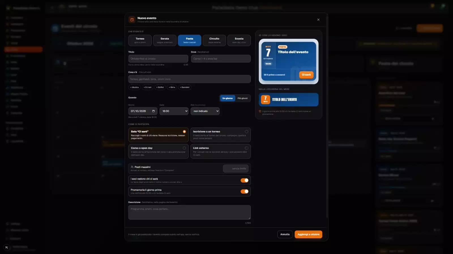
Task: Focus the Cosa c'è items input field
Action: (189, 79)
